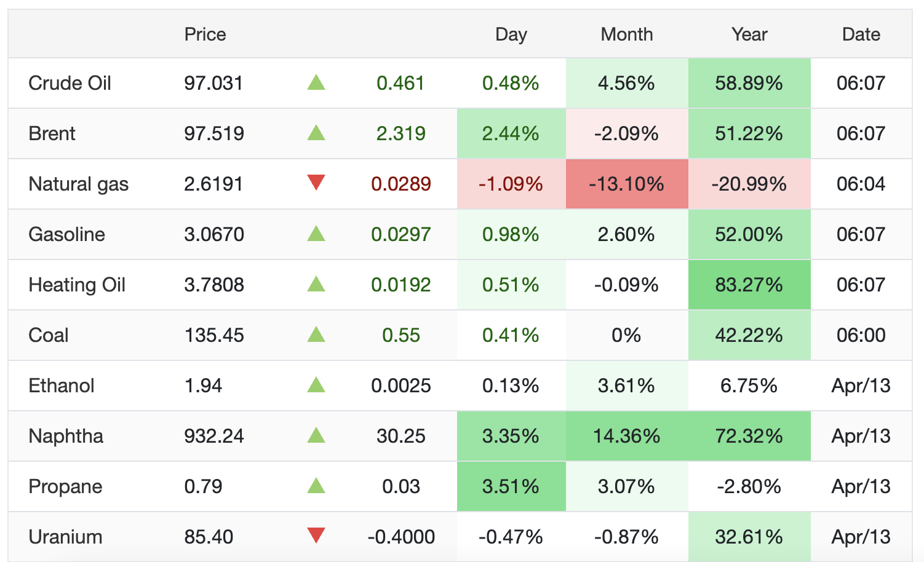
Task: Click the green up arrow in Brent row
Action: coord(316,133)
